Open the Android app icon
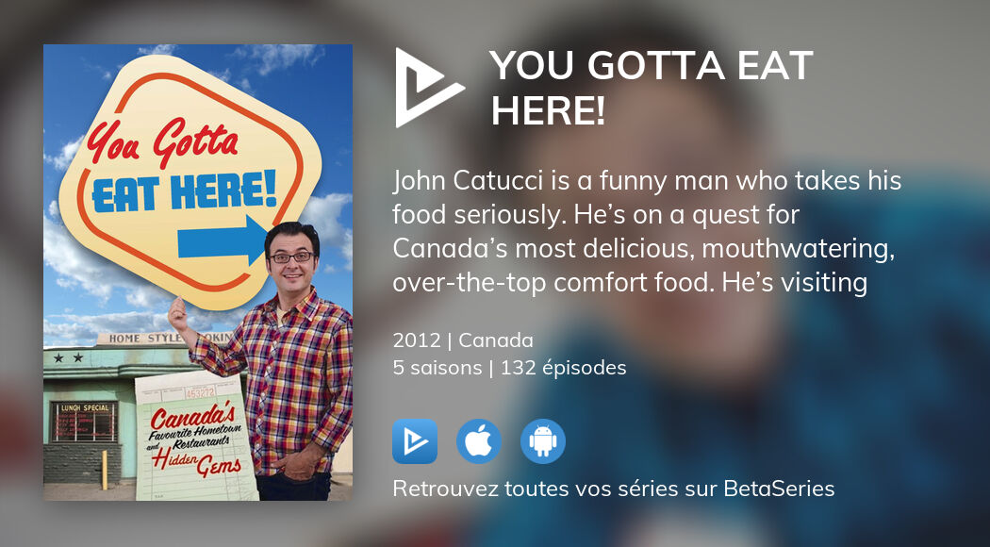This screenshot has width=990, height=547. tap(543, 441)
